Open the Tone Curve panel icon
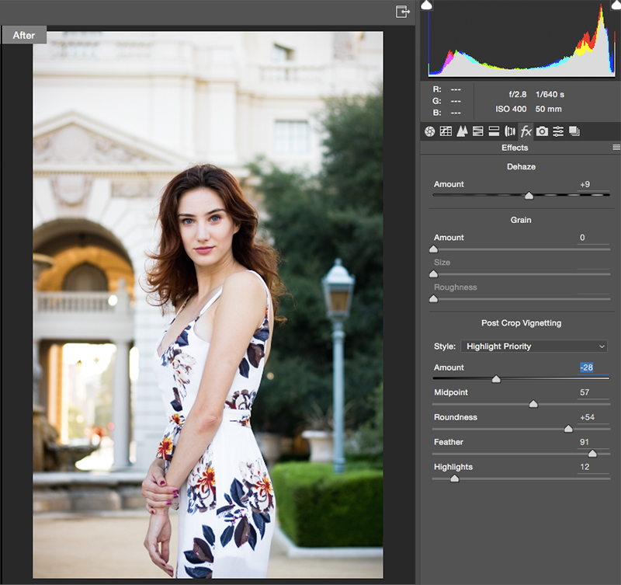This screenshot has width=621, height=585. (x=446, y=131)
